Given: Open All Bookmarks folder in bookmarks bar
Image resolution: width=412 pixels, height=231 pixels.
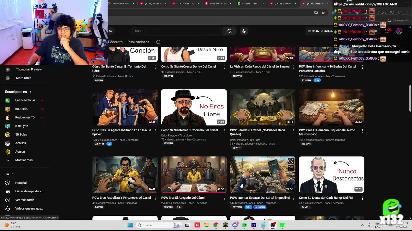Looking at the screenshot, I should [x=398, y=21].
